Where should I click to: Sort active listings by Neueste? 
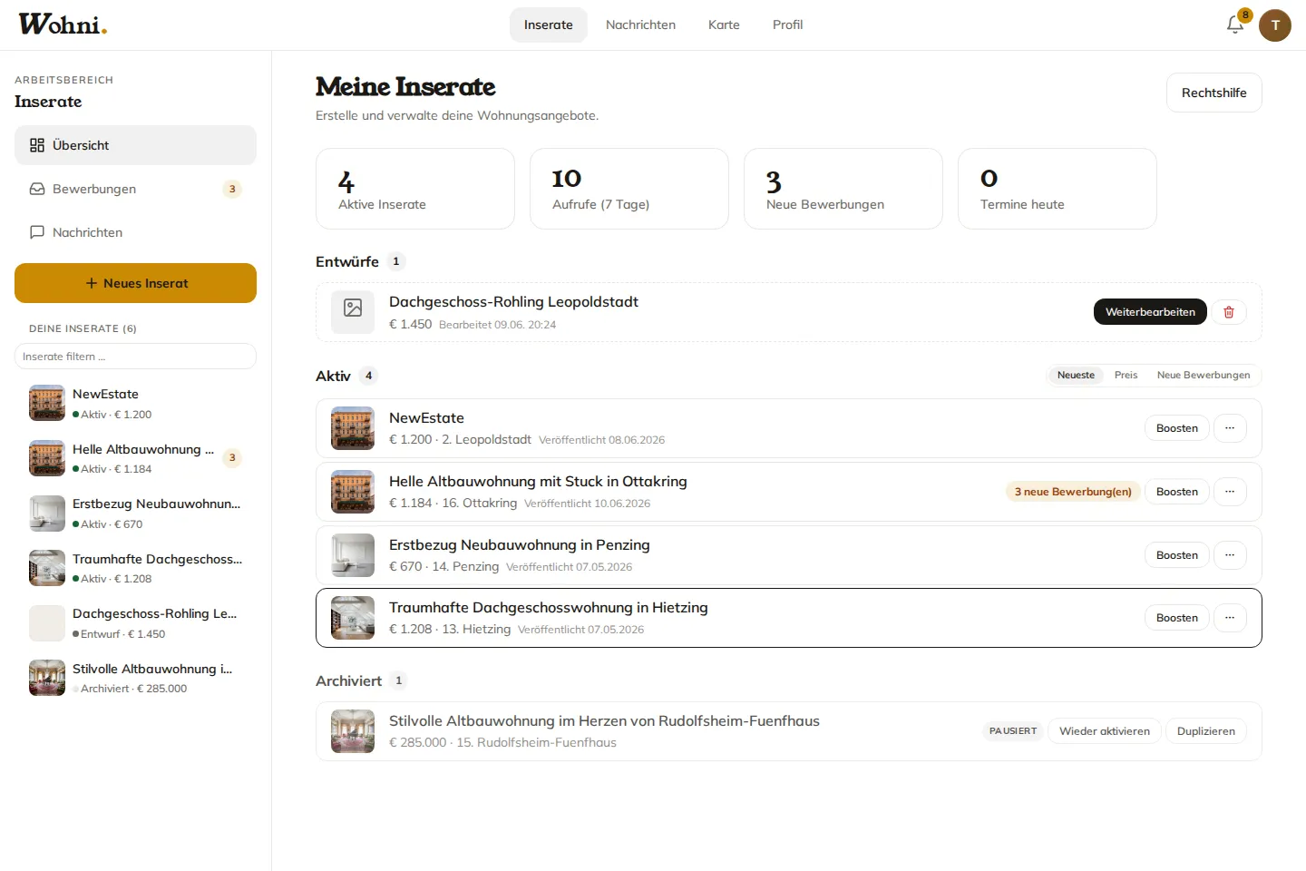(x=1076, y=376)
